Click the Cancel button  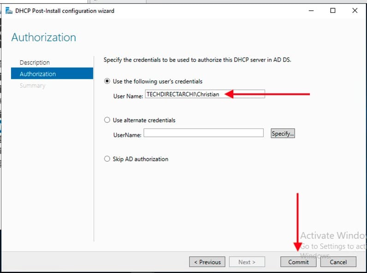338,262
